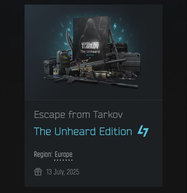
Task: Click the tan SCAR rifle in the image
Action: (x=95, y=67)
